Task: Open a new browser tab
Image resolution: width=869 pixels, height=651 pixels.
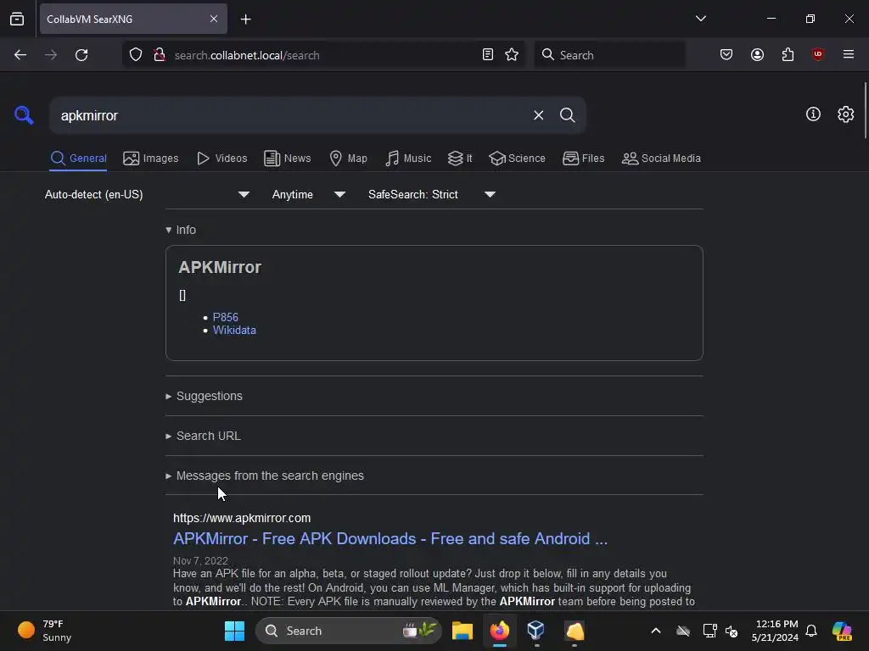Action: (x=245, y=19)
